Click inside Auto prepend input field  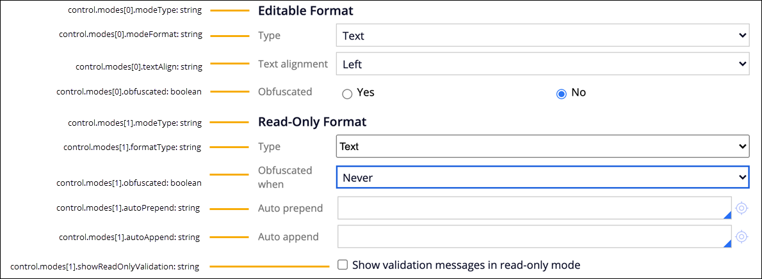[531, 208]
